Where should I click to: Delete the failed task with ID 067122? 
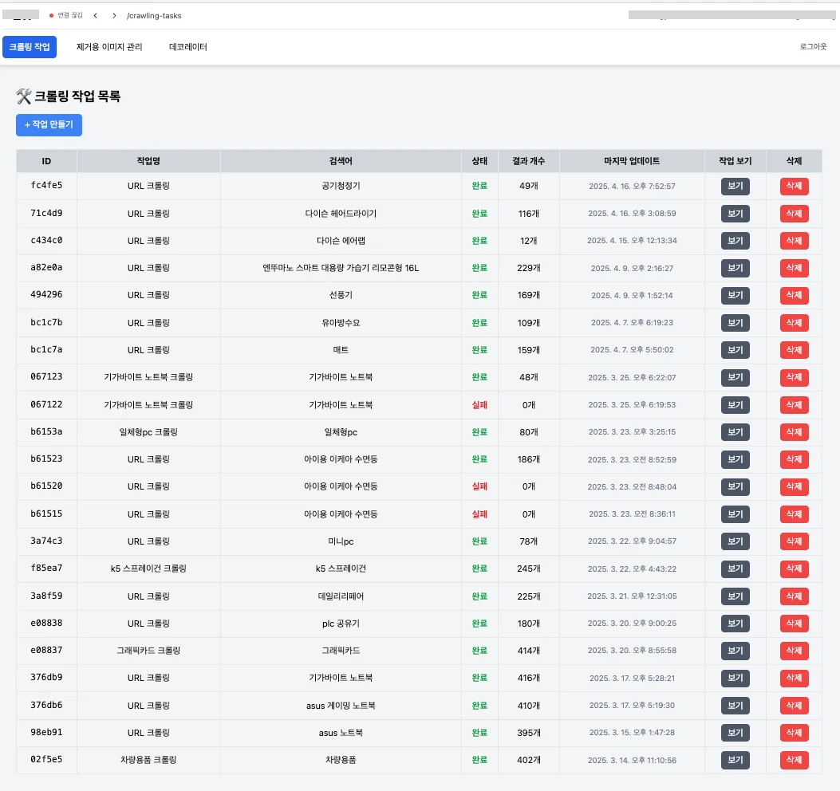794,405
